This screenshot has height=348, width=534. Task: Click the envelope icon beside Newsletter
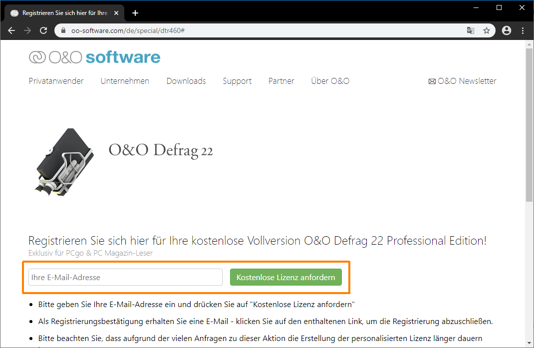tap(432, 81)
